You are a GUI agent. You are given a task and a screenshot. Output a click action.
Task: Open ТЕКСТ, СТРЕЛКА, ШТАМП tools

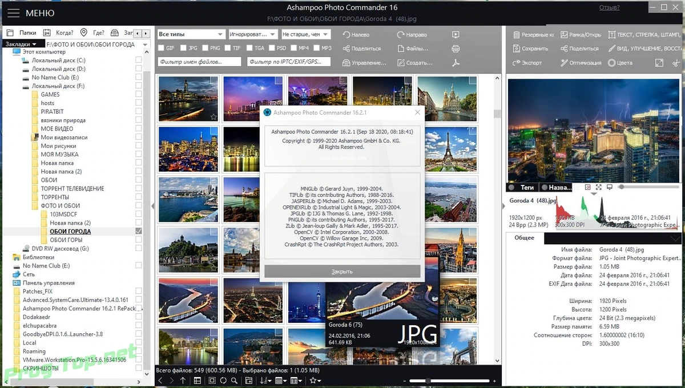tap(644, 34)
